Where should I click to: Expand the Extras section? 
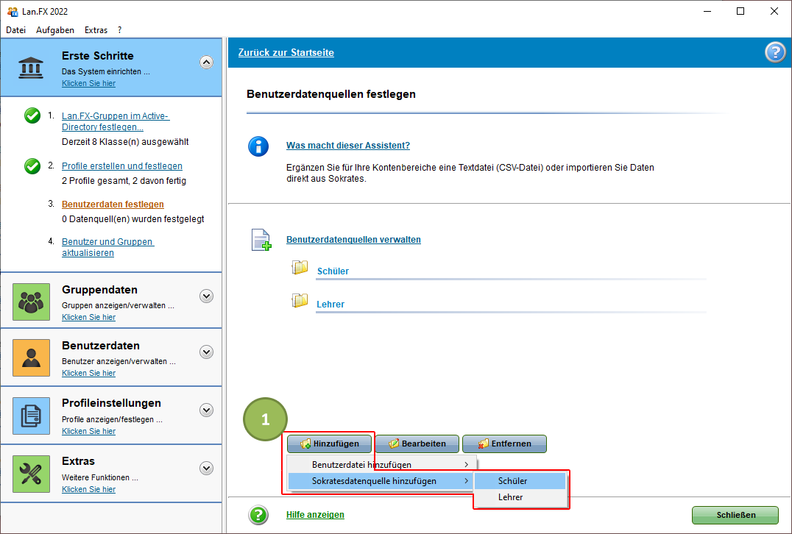click(x=206, y=469)
